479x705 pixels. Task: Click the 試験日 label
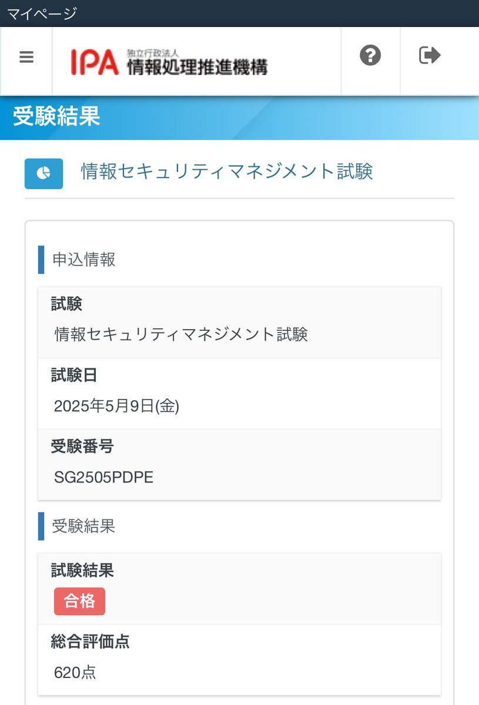pos(75,375)
